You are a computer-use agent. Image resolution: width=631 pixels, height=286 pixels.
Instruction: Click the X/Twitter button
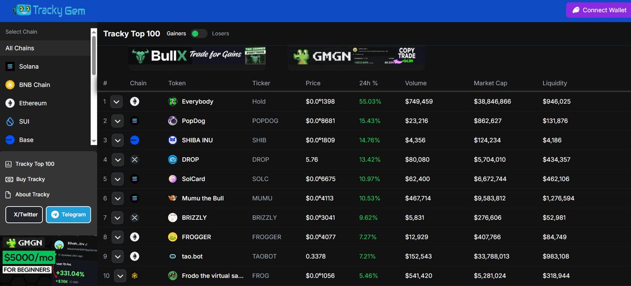(x=24, y=214)
